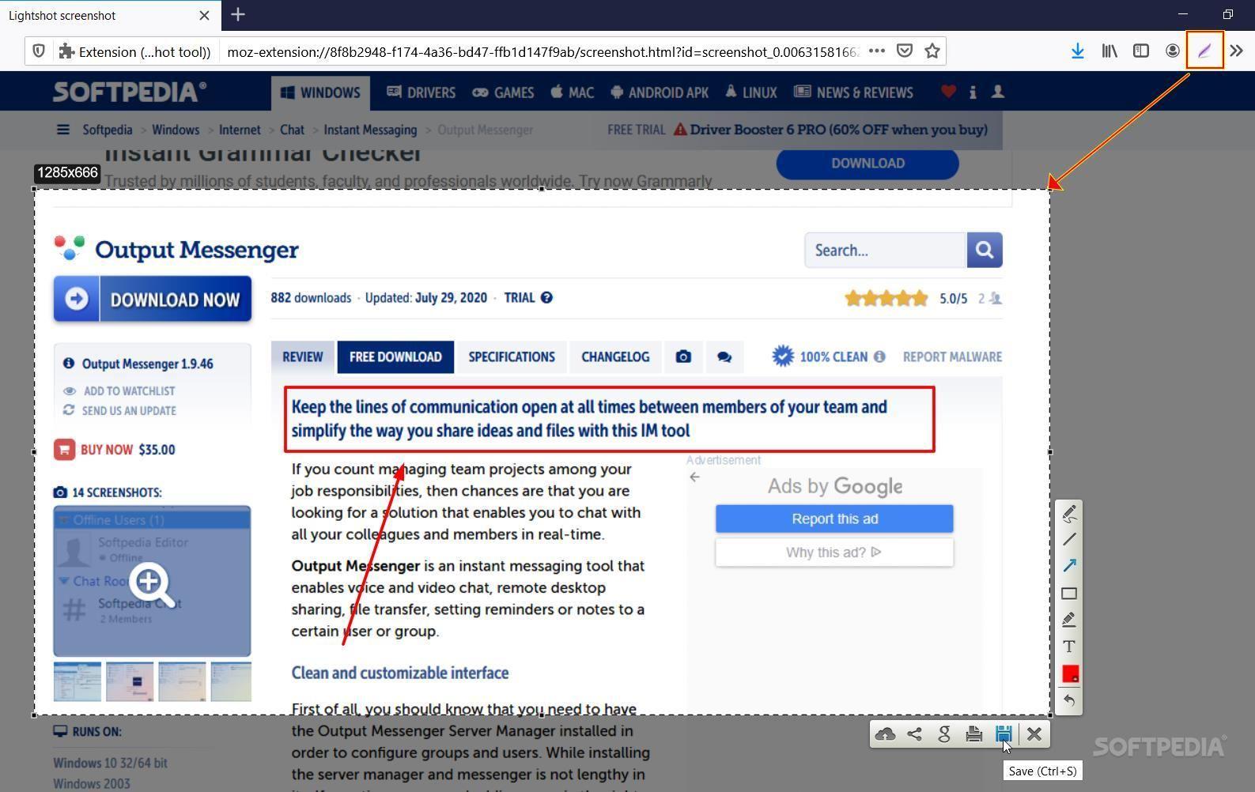
Task: Switch to the CHANGELOG tab
Action: 615,357
